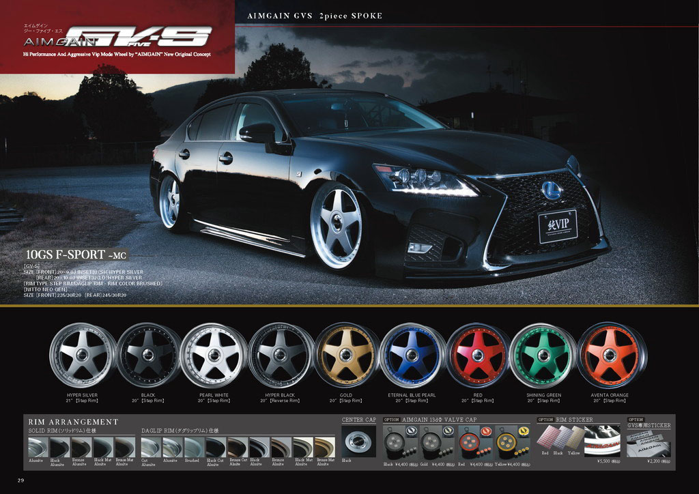
Task: Click the "SHINING GREEN" wheel label
Action: (544, 395)
